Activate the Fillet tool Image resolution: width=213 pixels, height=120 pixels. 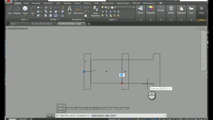pyautogui.click(x=56, y=12)
